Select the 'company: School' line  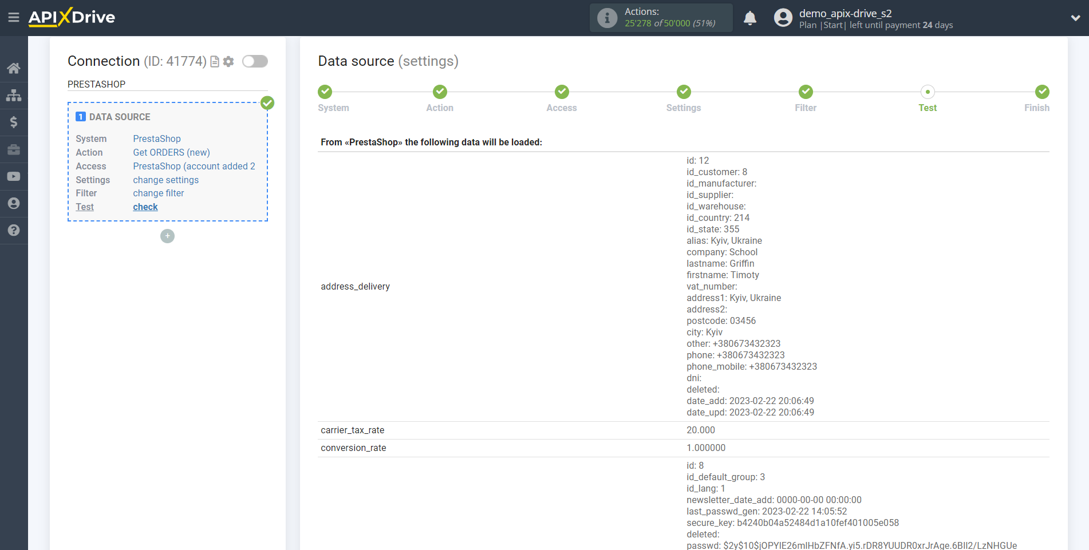pos(722,252)
